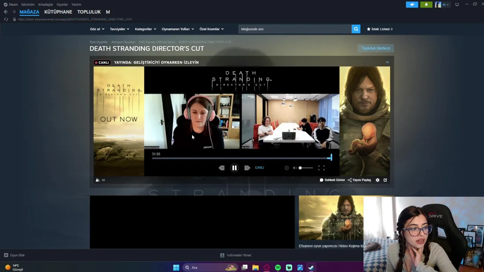Open İndirmeleri Yönet downloads manager

(236, 255)
